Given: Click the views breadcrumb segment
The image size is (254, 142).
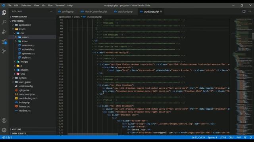Looking at the screenshot, I should pos(77,17).
